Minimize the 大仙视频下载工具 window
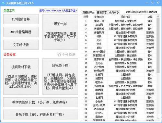The height and width of the screenshot is (123, 162). (x=147, y=3)
